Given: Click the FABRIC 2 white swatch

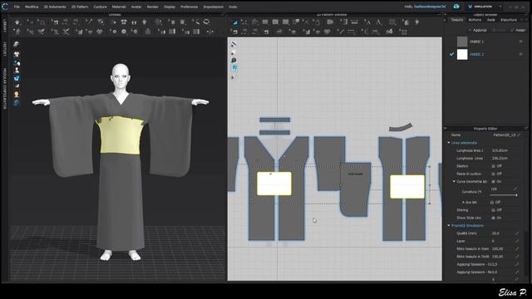Looking at the screenshot, I should (462, 54).
